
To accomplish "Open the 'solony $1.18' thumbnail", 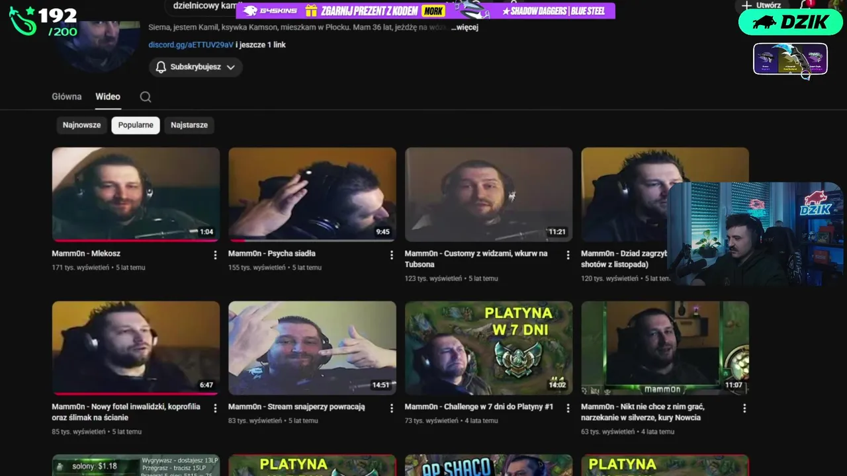I will click(136, 465).
